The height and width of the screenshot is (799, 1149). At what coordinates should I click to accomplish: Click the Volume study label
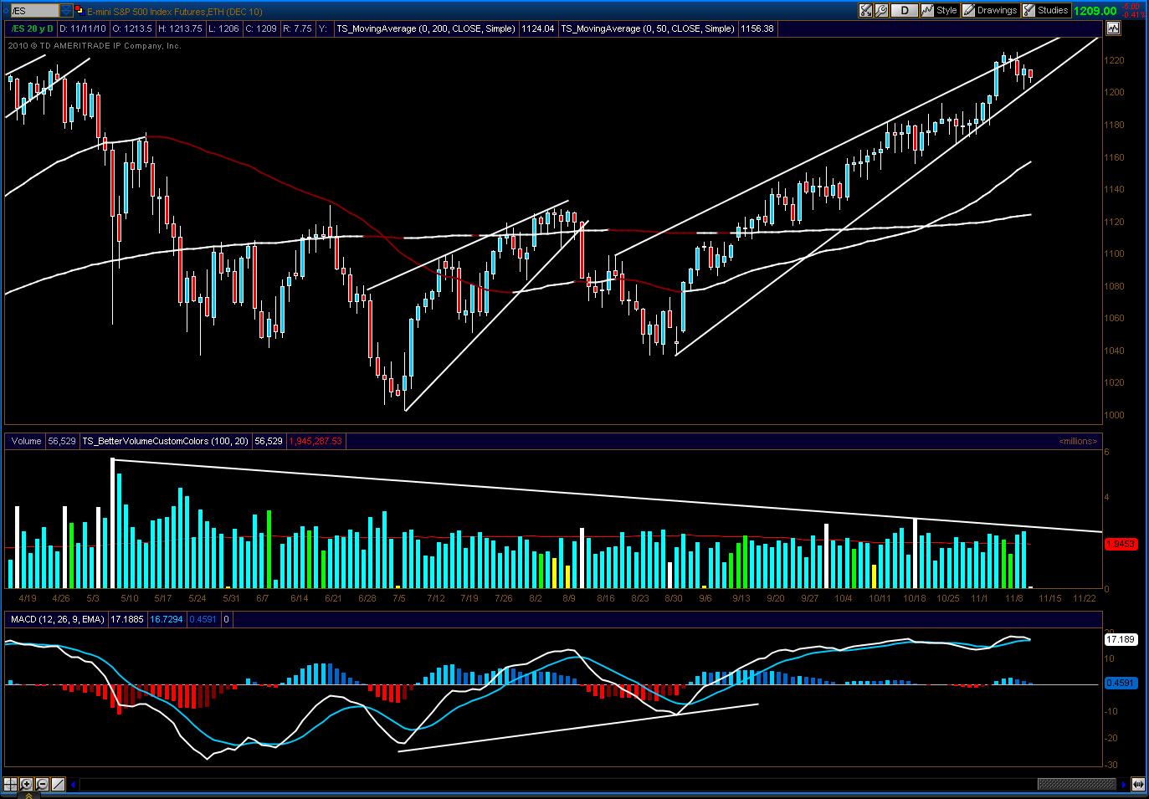click(27, 441)
